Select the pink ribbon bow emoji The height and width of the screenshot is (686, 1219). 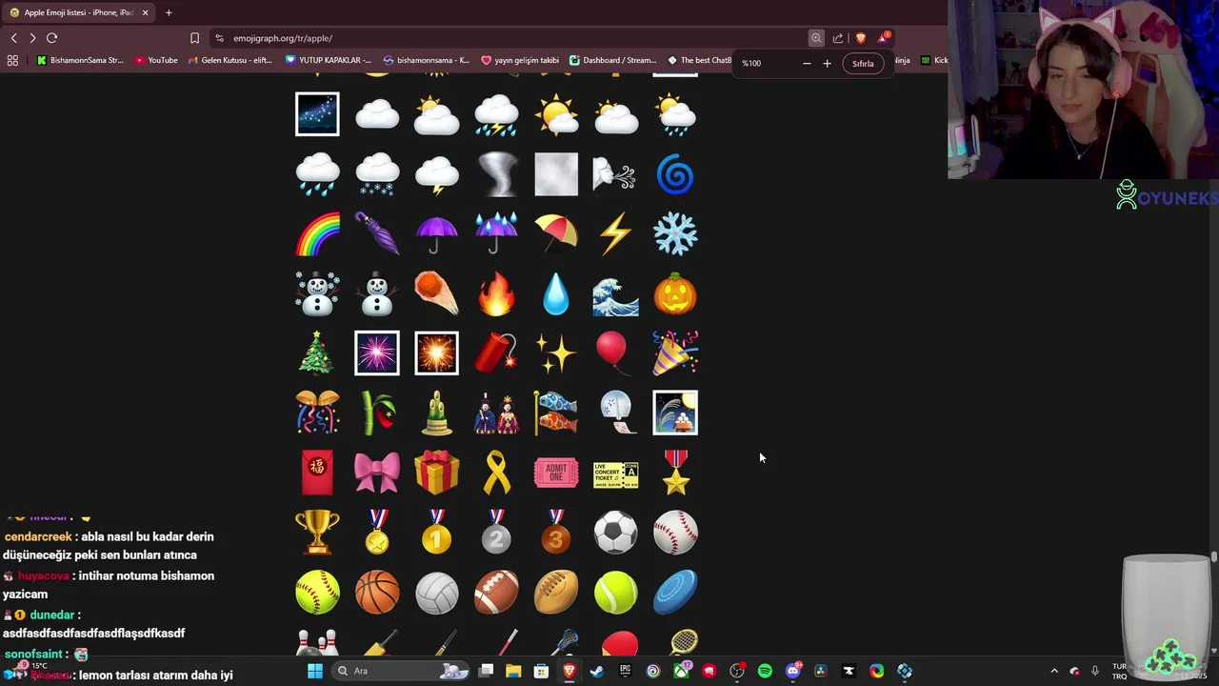377,473
